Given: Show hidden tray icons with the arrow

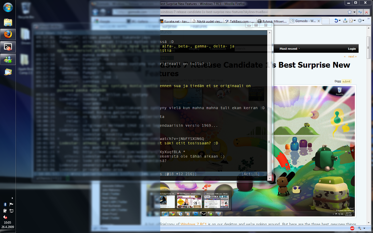Looking at the screenshot, I should [12, 198].
